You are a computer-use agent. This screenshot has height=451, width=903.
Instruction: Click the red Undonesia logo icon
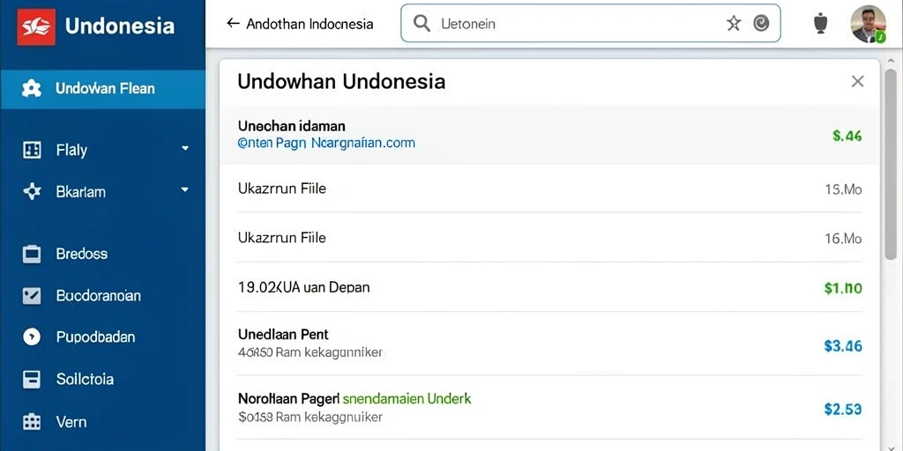(x=36, y=26)
